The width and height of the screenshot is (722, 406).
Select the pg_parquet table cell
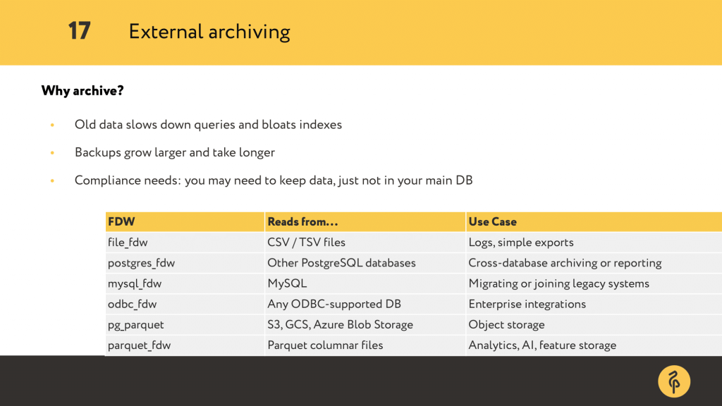185,324
